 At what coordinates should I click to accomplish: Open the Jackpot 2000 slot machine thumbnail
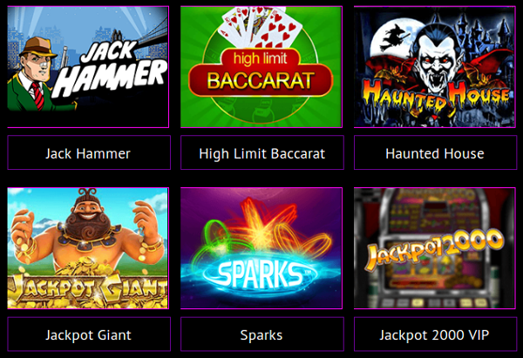click(x=435, y=248)
